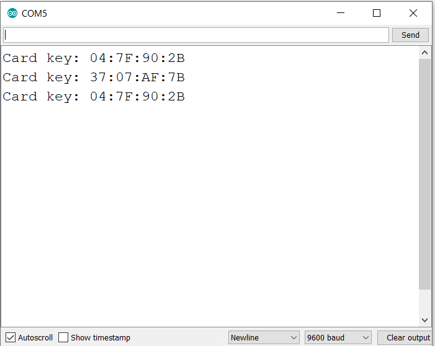Click the 37:07:AF:7B card key line
The height and width of the screenshot is (346, 435).
coord(94,78)
